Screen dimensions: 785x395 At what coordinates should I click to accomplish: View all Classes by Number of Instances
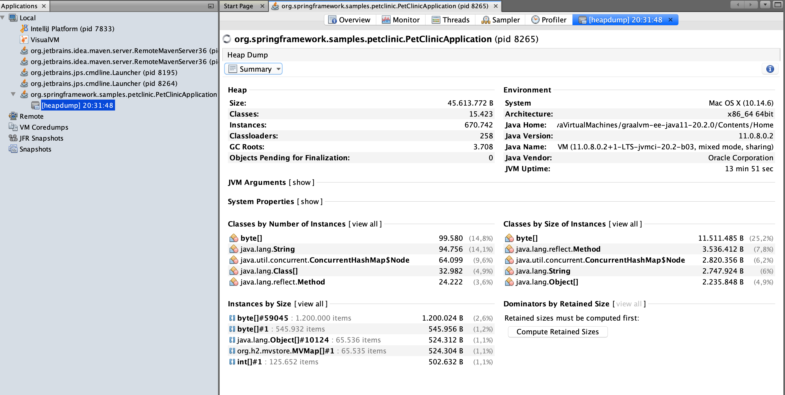[365, 224]
